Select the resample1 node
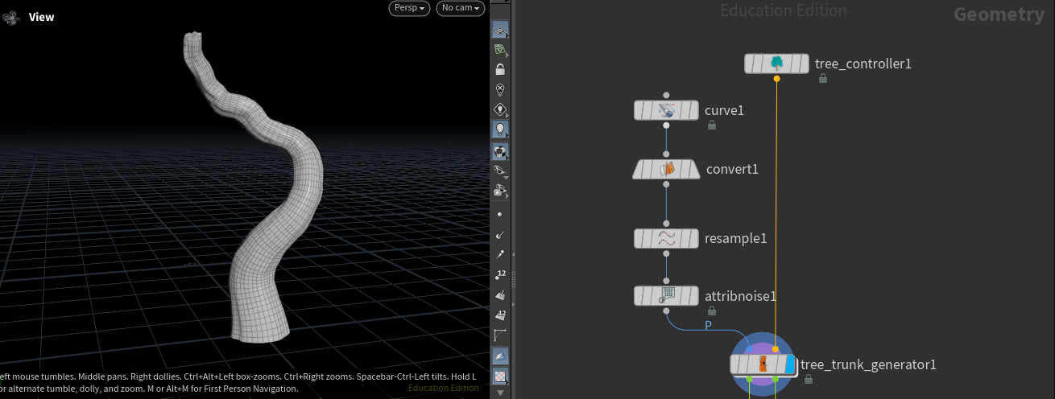This screenshot has height=399, width=1055. tap(666, 238)
